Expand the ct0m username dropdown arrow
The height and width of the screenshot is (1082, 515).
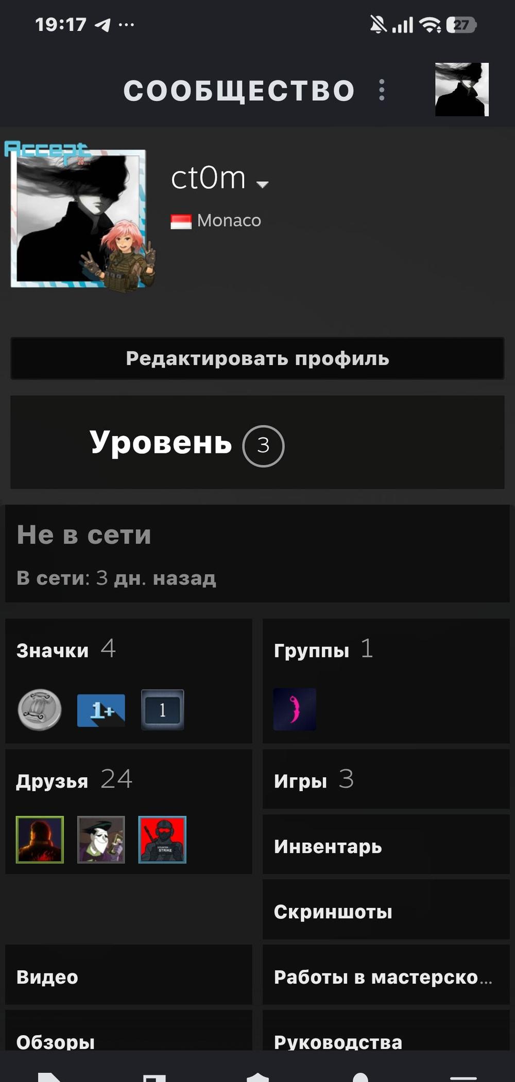263,184
